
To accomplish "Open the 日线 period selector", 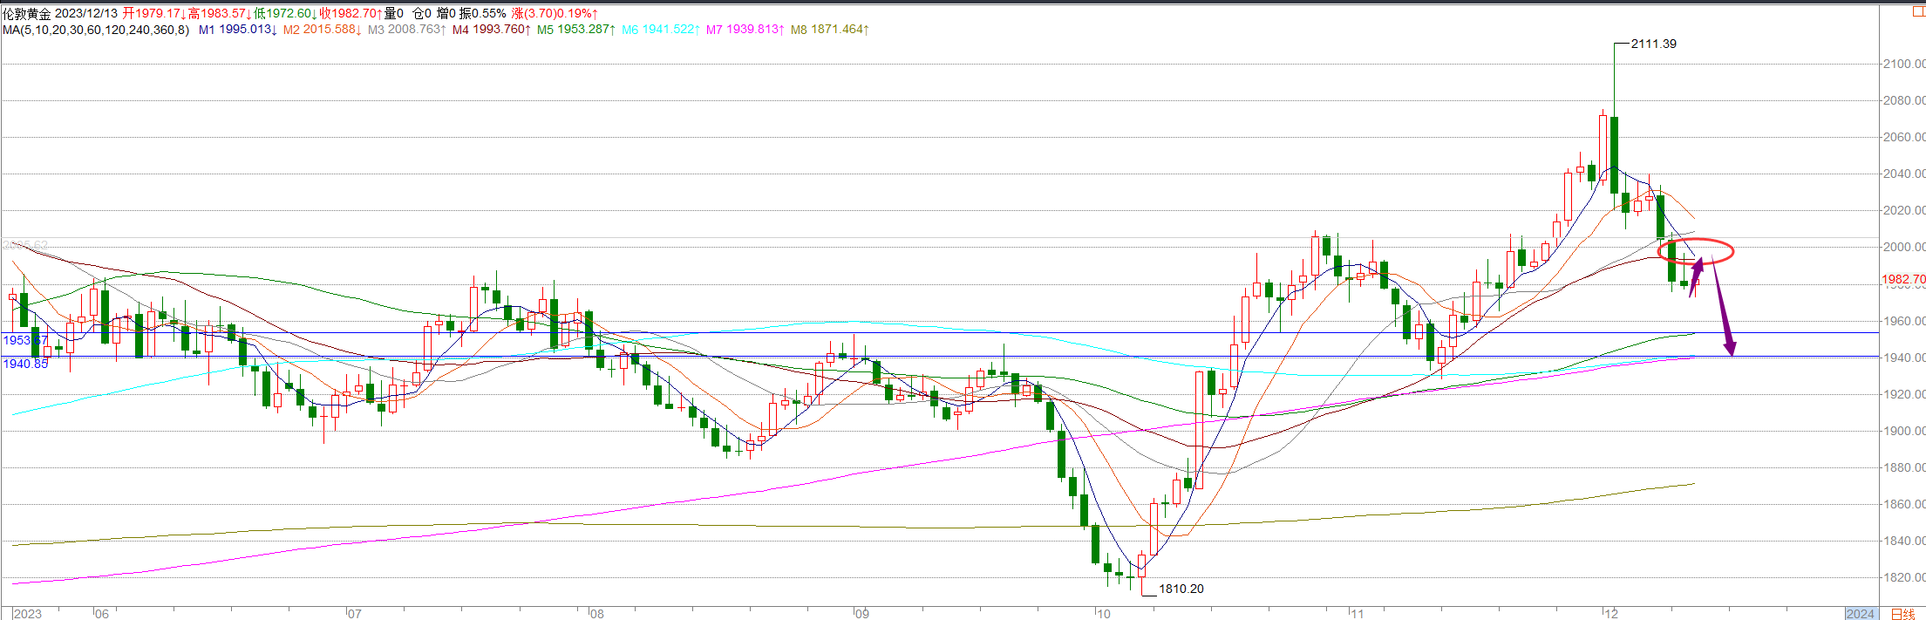I will 1902,614.
